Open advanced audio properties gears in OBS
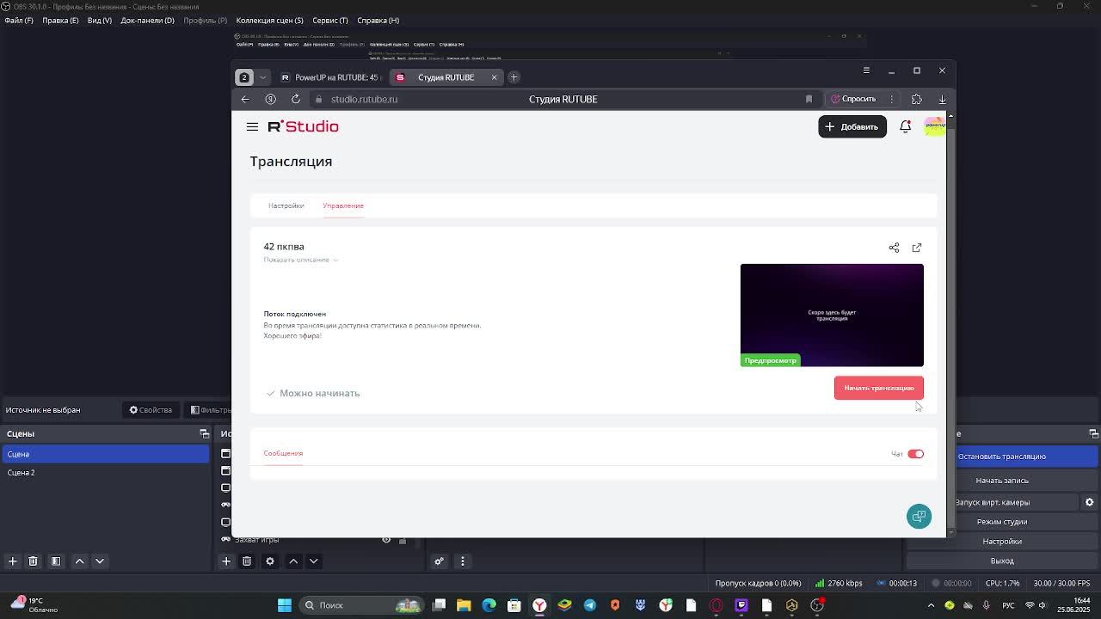 click(x=440, y=561)
